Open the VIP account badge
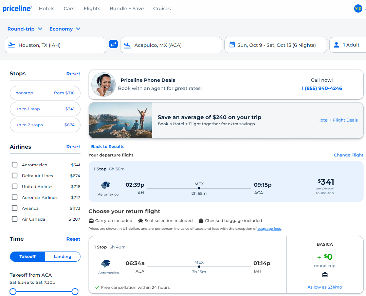The height and width of the screenshot is (296, 366). (358, 8)
